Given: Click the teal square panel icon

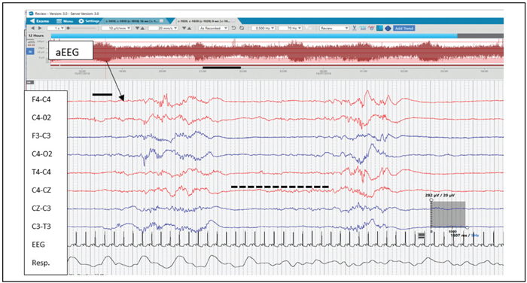Looking at the screenshot, I should pyautogui.click(x=379, y=29).
